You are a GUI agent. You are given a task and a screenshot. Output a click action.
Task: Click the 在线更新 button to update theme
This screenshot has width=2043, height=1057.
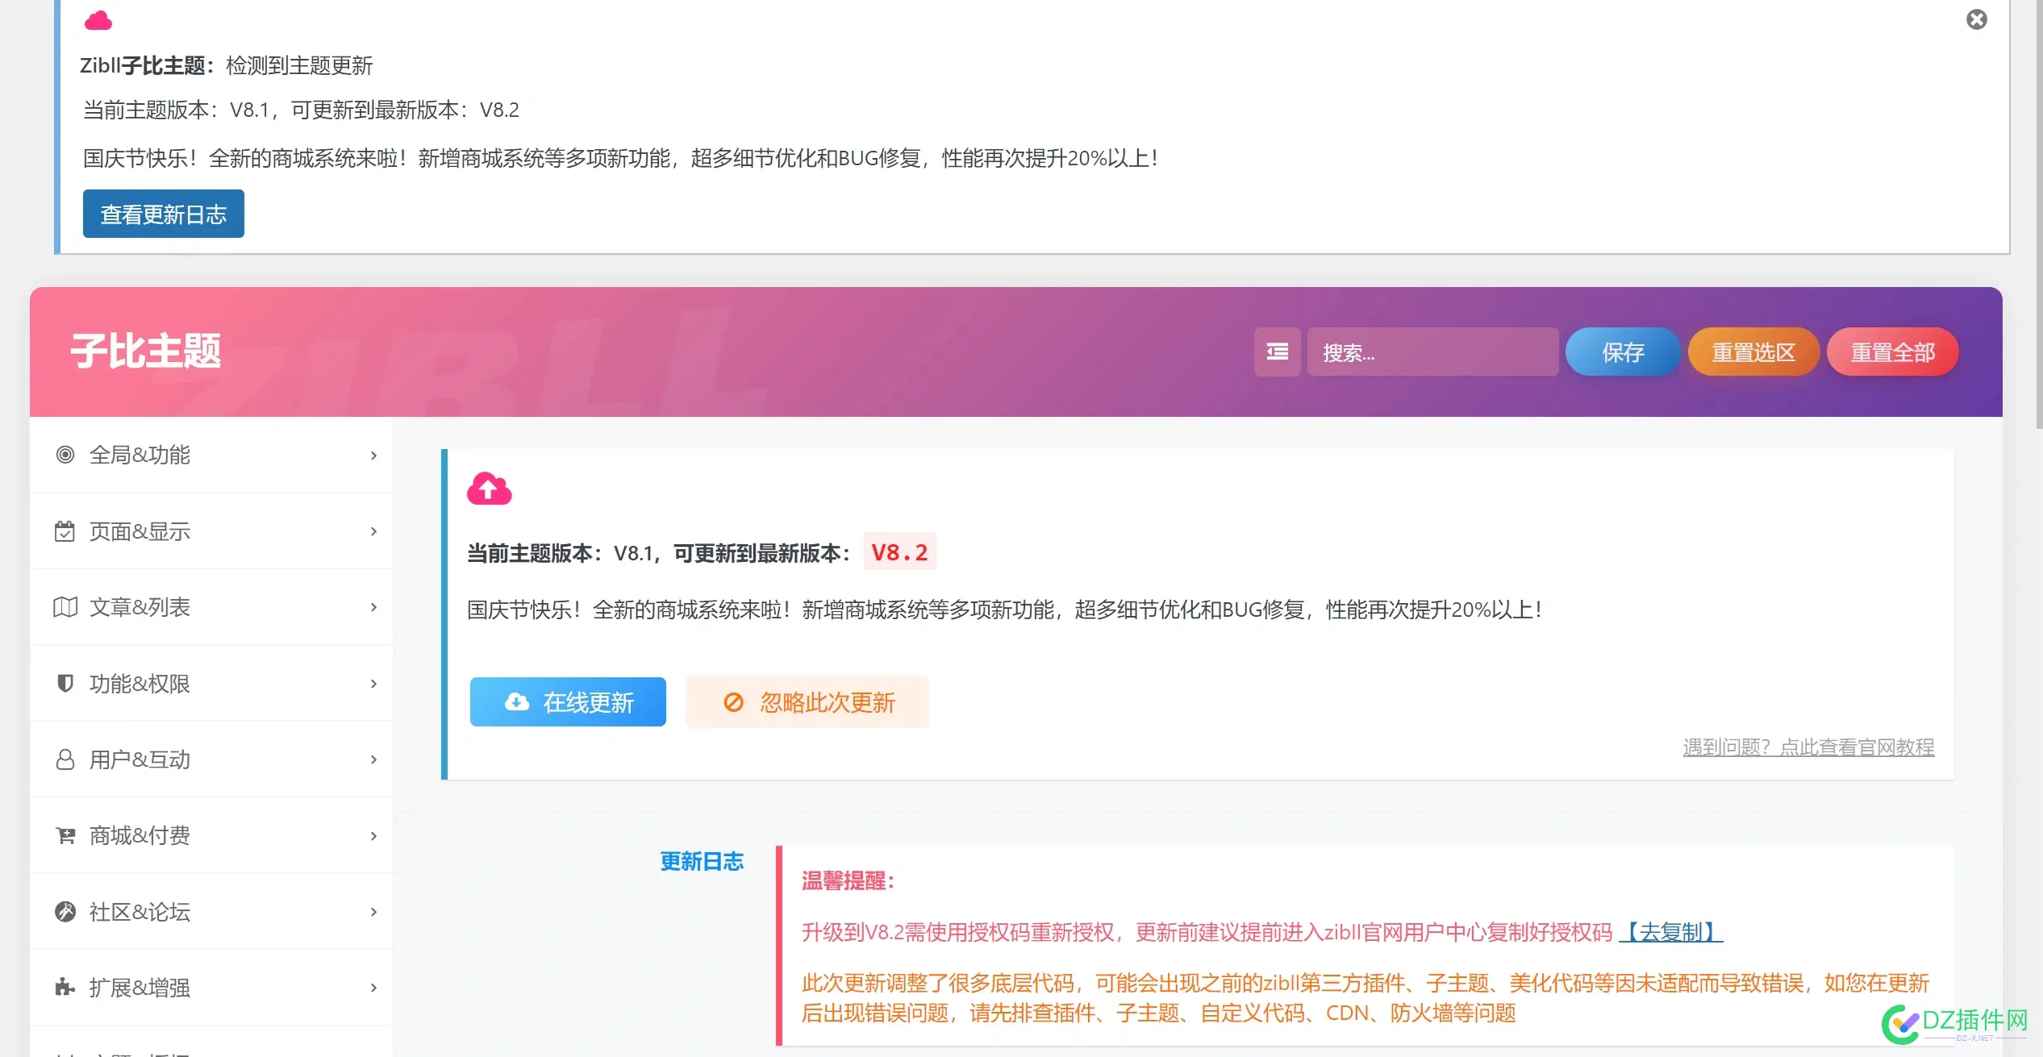[x=567, y=701]
